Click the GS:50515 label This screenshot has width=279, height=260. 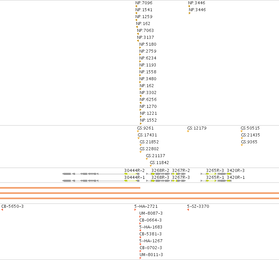coord(250,128)
